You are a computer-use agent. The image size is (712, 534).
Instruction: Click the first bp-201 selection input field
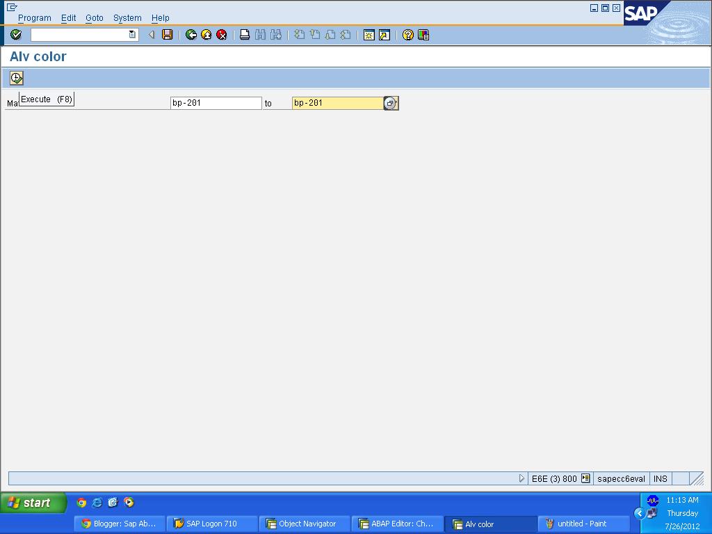click(216, 102)
